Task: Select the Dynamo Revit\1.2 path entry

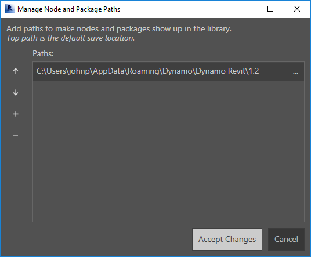Action: 168,71
